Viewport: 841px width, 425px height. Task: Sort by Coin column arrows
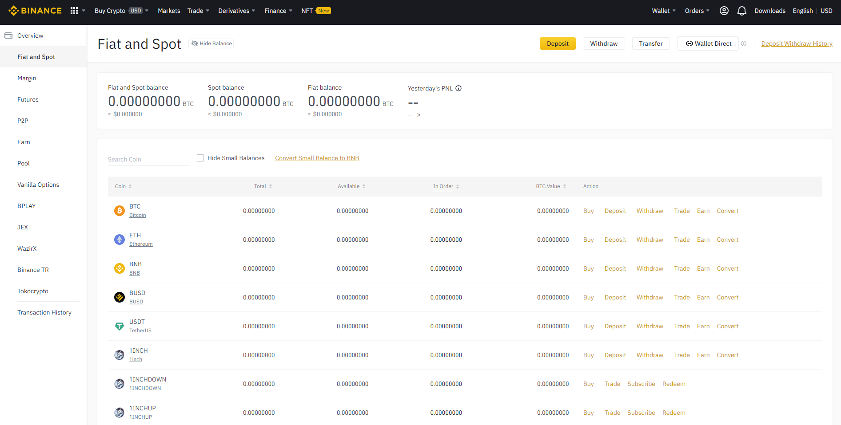click(130, 186)
